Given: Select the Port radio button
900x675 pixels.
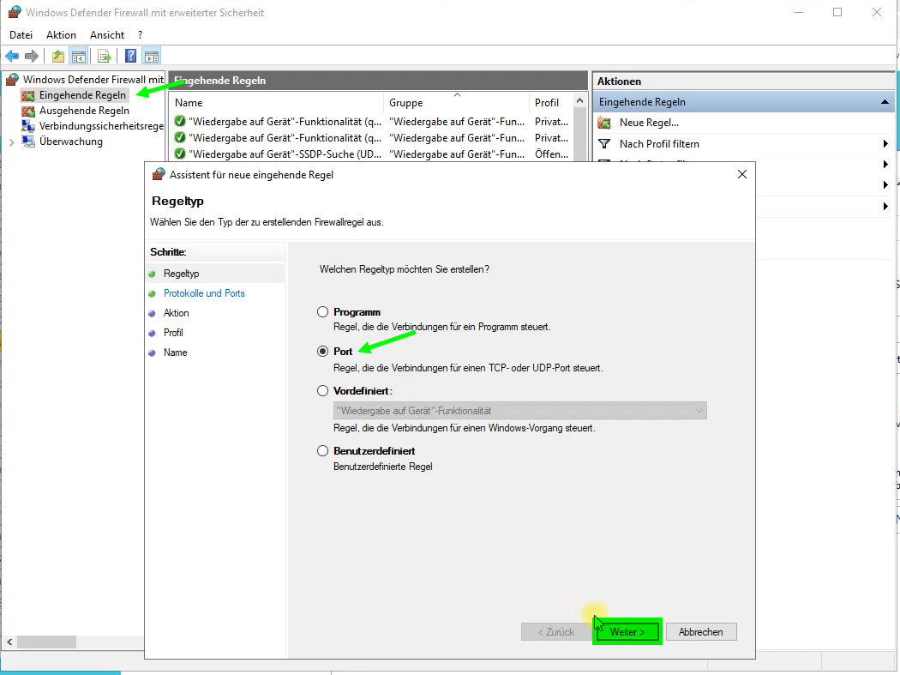Looking at the screenshot, I should (322, 351).
